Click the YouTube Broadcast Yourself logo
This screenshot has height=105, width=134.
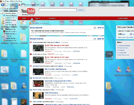[28, 12]
